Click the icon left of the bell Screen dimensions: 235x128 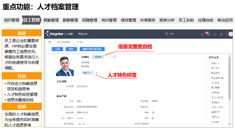(202, 34)
